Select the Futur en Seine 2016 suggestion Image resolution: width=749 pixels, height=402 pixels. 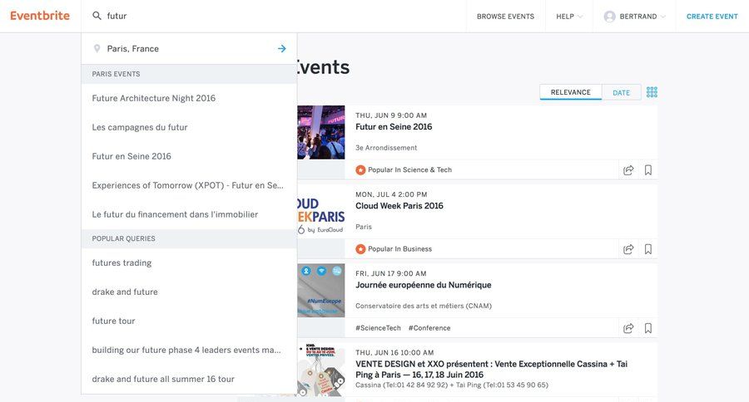tap(189, 156)
